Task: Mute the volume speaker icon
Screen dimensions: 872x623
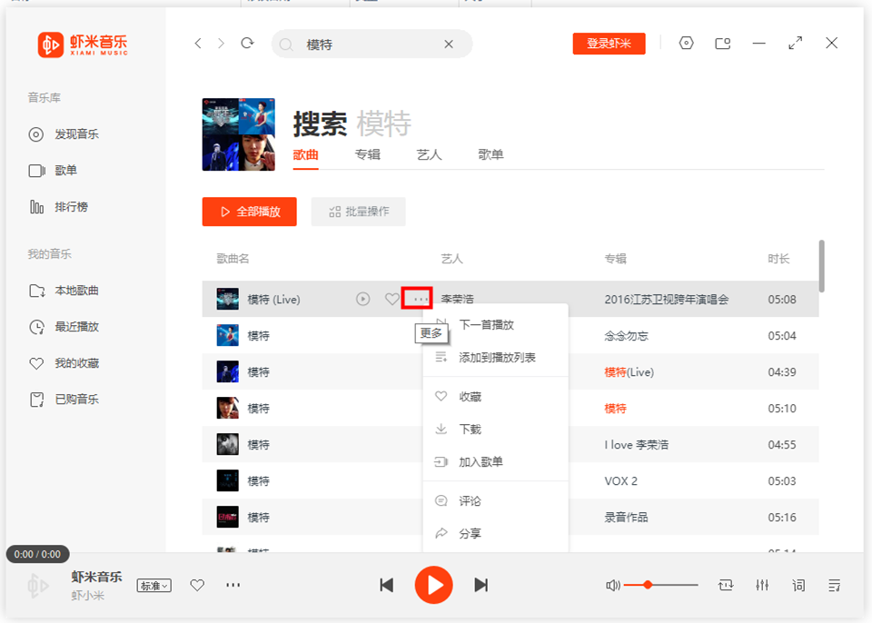Action: point(613,586)
